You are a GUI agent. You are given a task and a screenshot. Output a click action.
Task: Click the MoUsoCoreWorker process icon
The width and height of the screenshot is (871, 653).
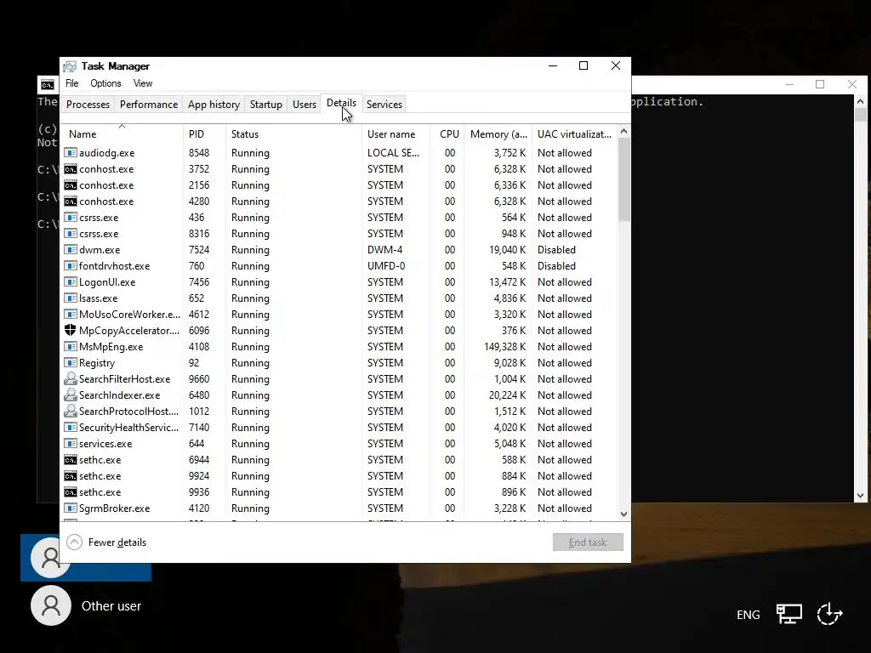coord(70,315)
